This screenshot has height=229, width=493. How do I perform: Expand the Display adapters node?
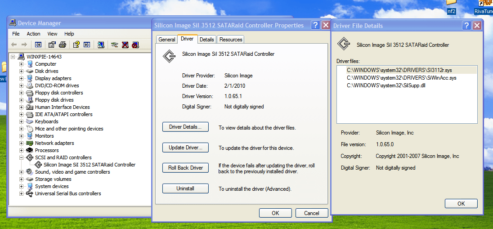click(x=22, y=78)
